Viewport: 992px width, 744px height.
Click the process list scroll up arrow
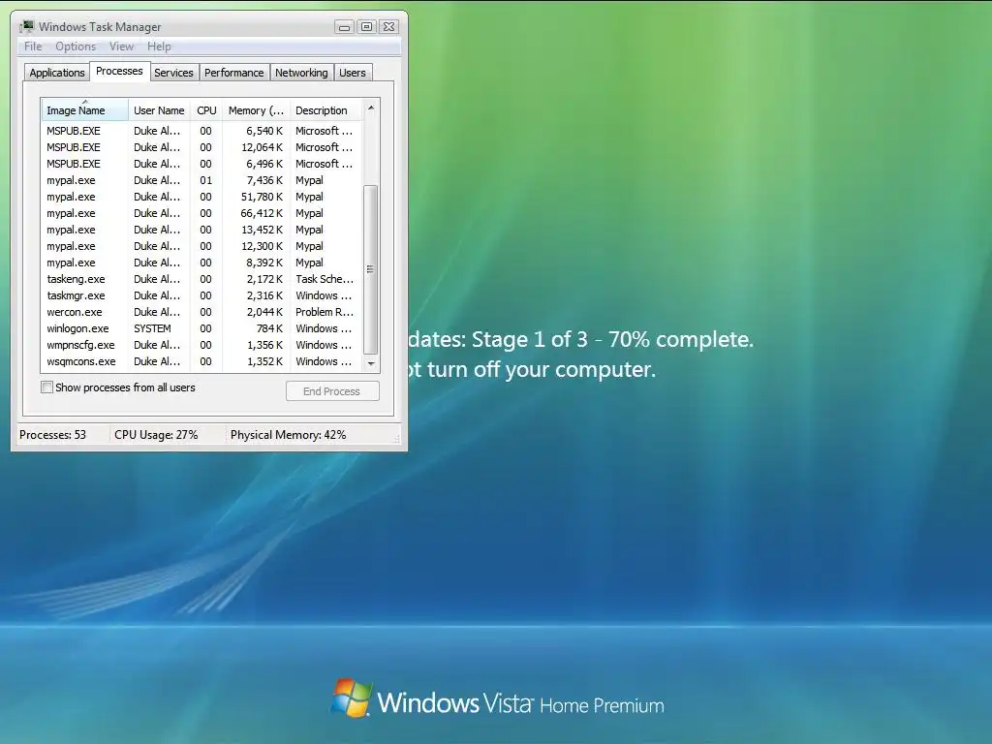coord(371,108)
